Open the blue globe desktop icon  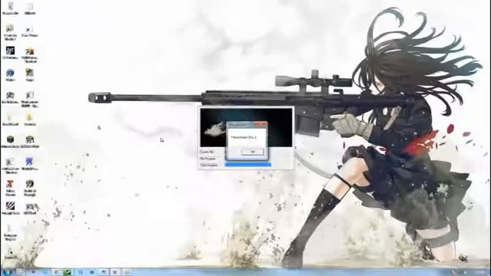tap(10, 75)
